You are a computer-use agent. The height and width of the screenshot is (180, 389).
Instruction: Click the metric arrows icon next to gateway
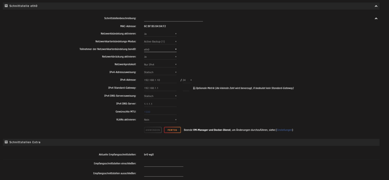point(194,88)
